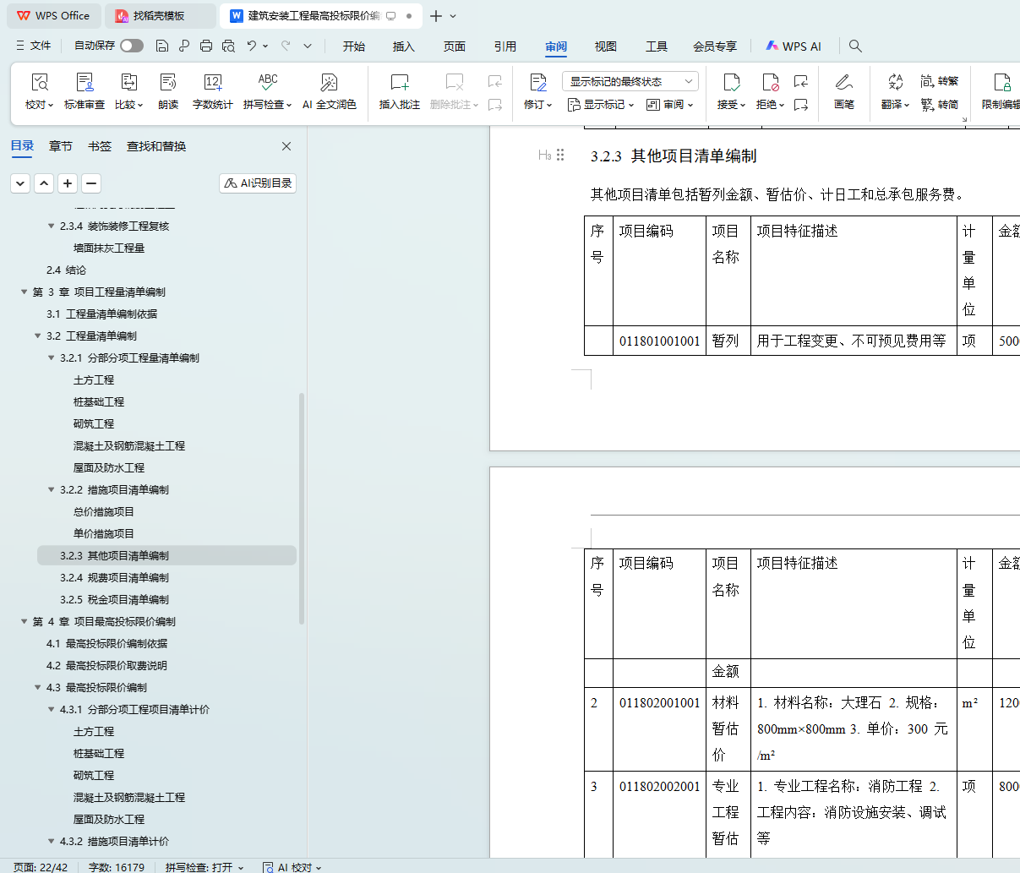
Task: Open the 会员专享 tab
Action: [x=715, y=46]
